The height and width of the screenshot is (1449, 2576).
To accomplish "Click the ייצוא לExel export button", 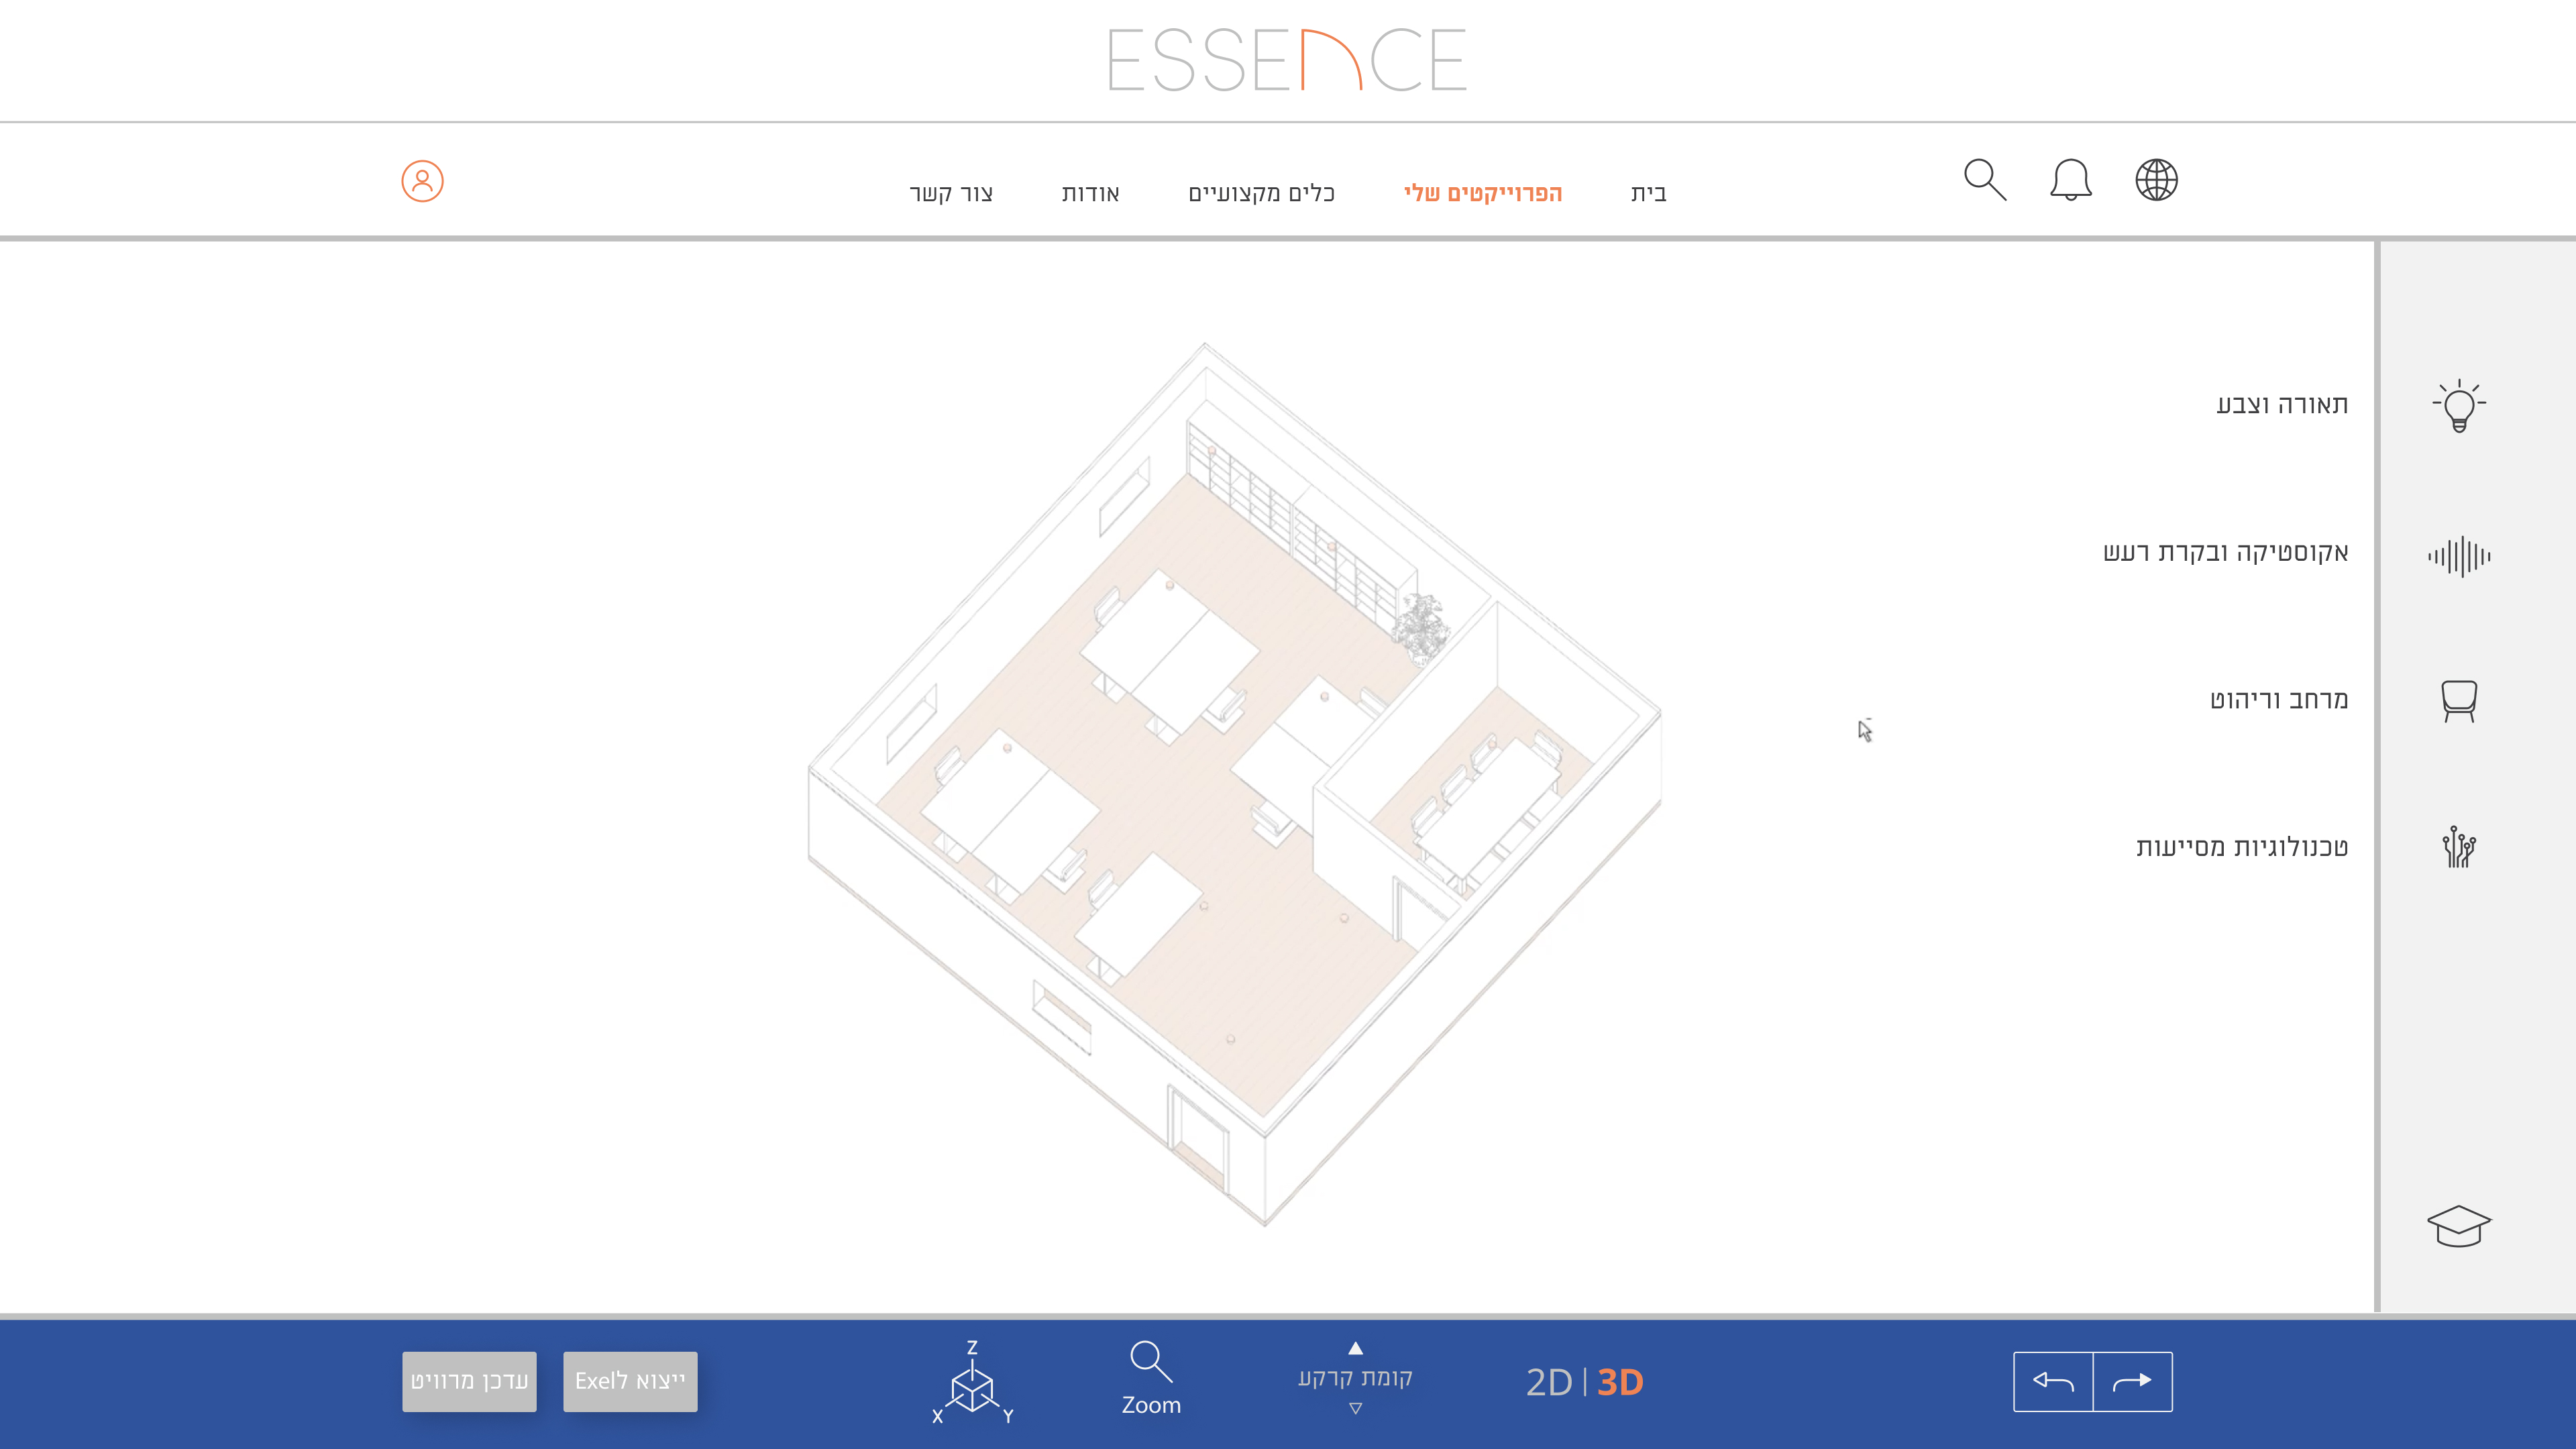I will click(630, 1381).
